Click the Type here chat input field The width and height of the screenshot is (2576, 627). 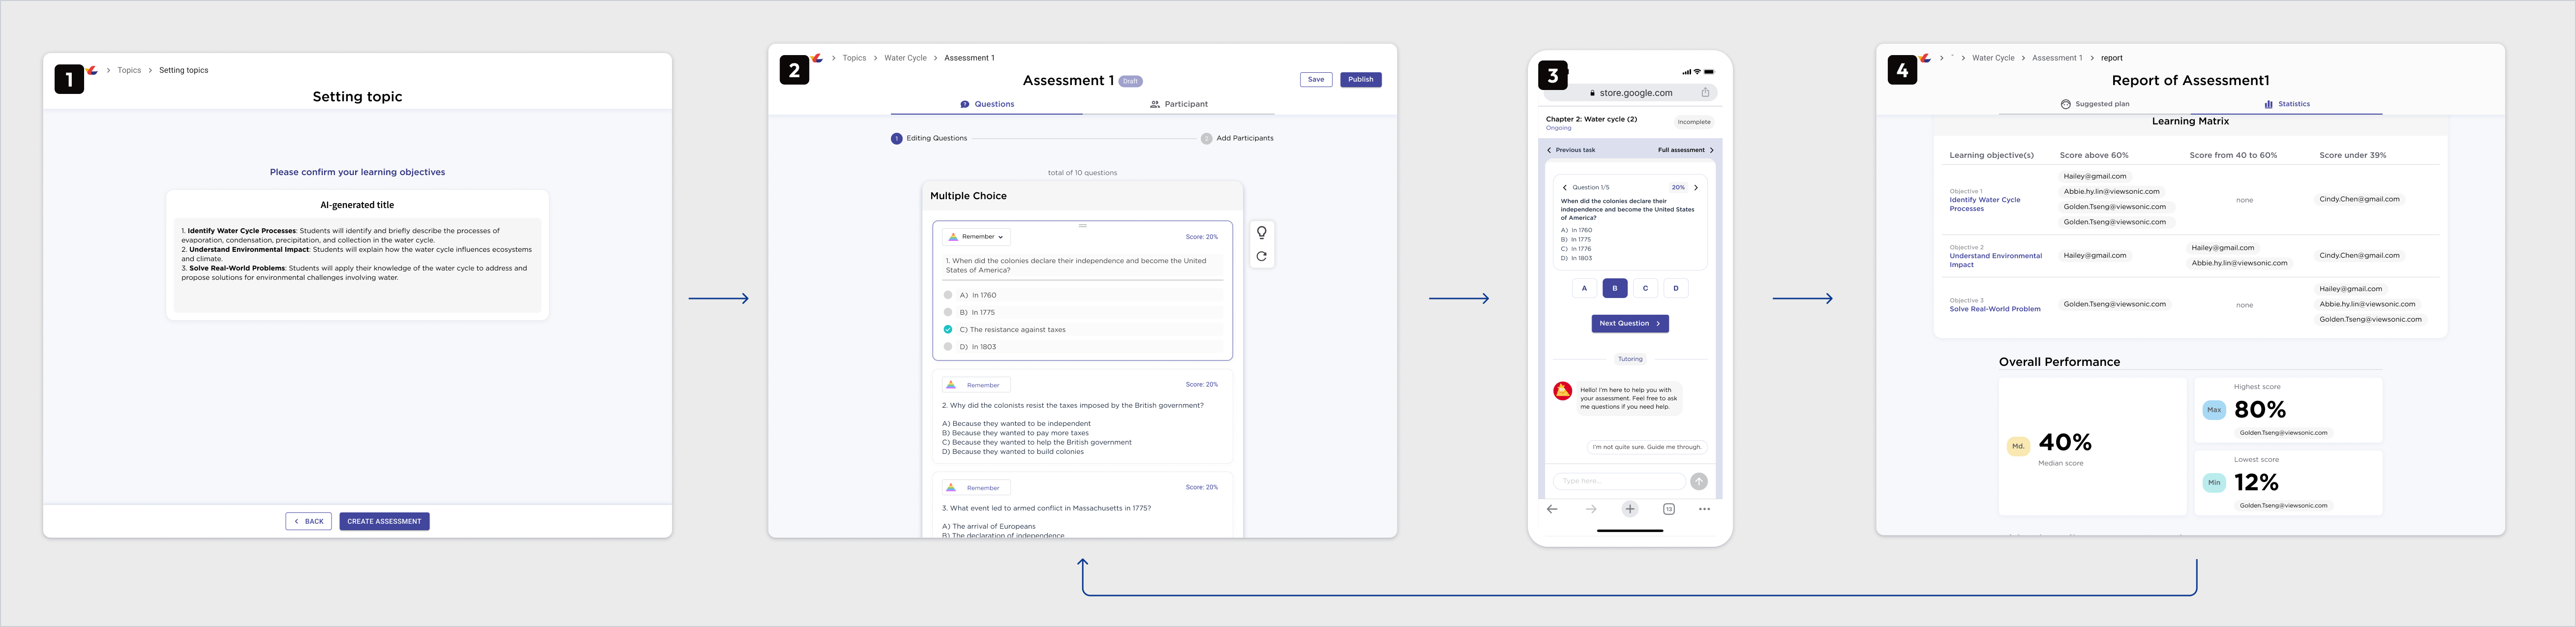click(x=1618, y=481)
